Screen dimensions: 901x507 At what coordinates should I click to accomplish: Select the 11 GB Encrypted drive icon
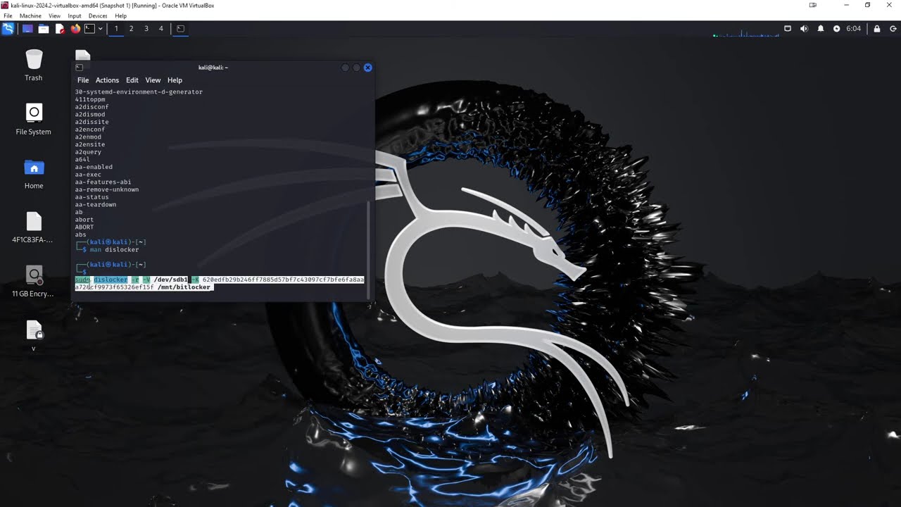[x=34, y=282]
